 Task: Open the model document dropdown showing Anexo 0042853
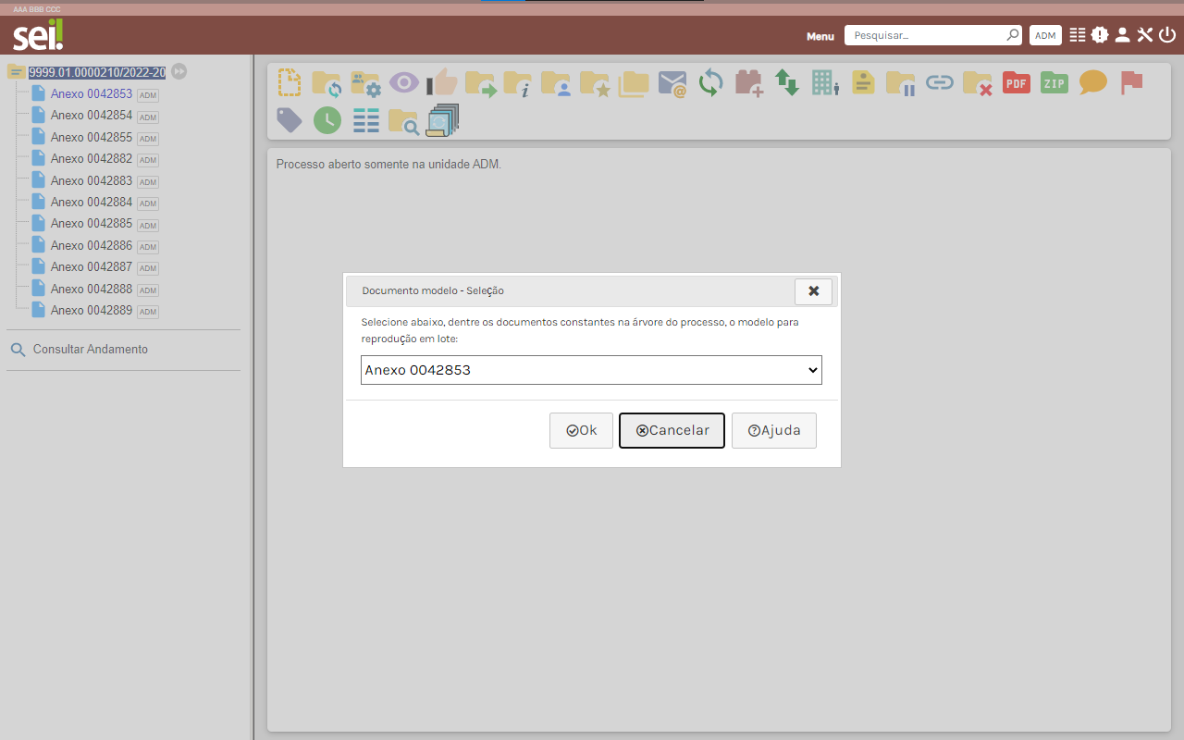(591, 370)
